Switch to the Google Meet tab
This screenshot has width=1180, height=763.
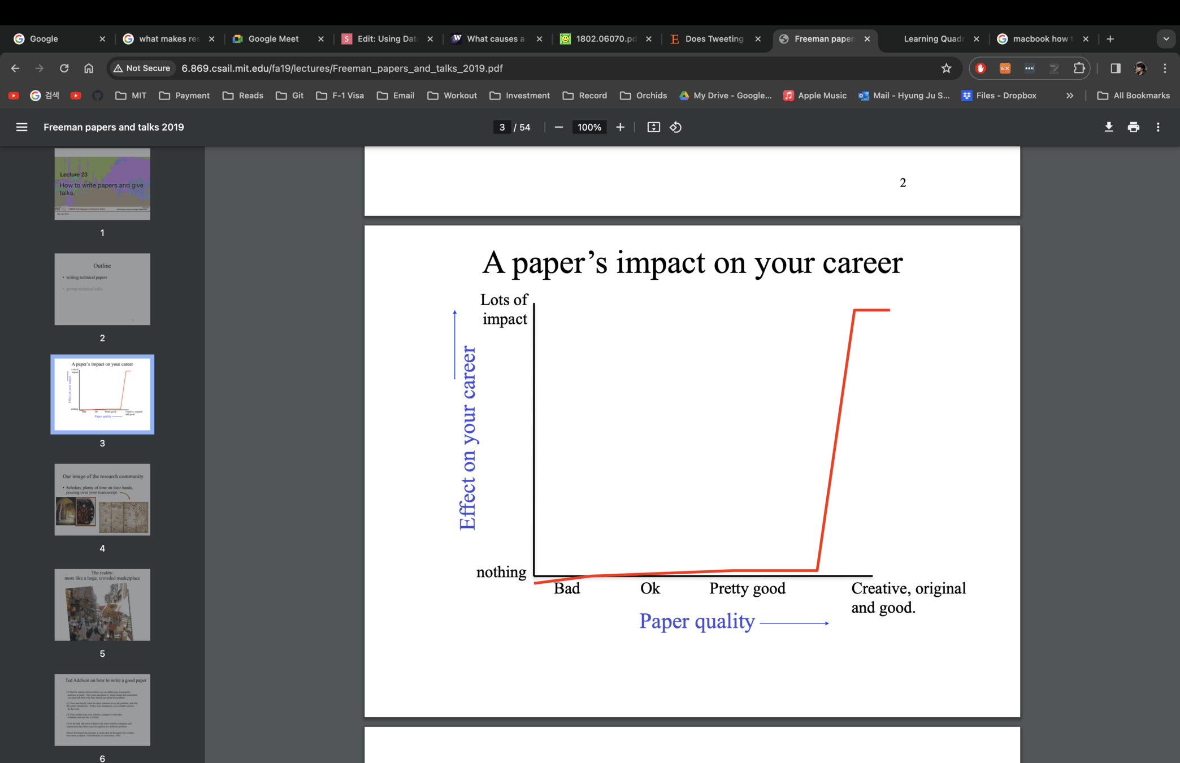[x=273, y=39]
